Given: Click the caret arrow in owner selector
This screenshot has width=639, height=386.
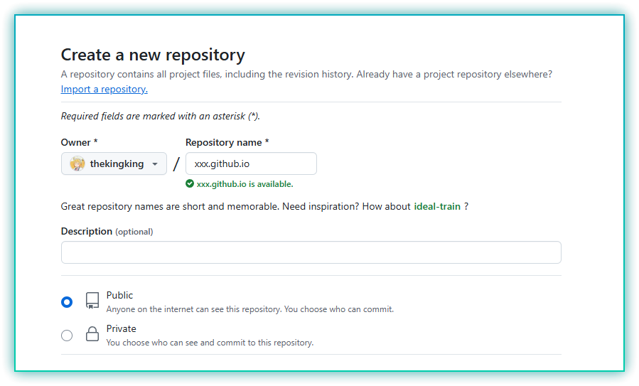Looking at the screenshot, I should pyautogui.click(x=155, y=164).
